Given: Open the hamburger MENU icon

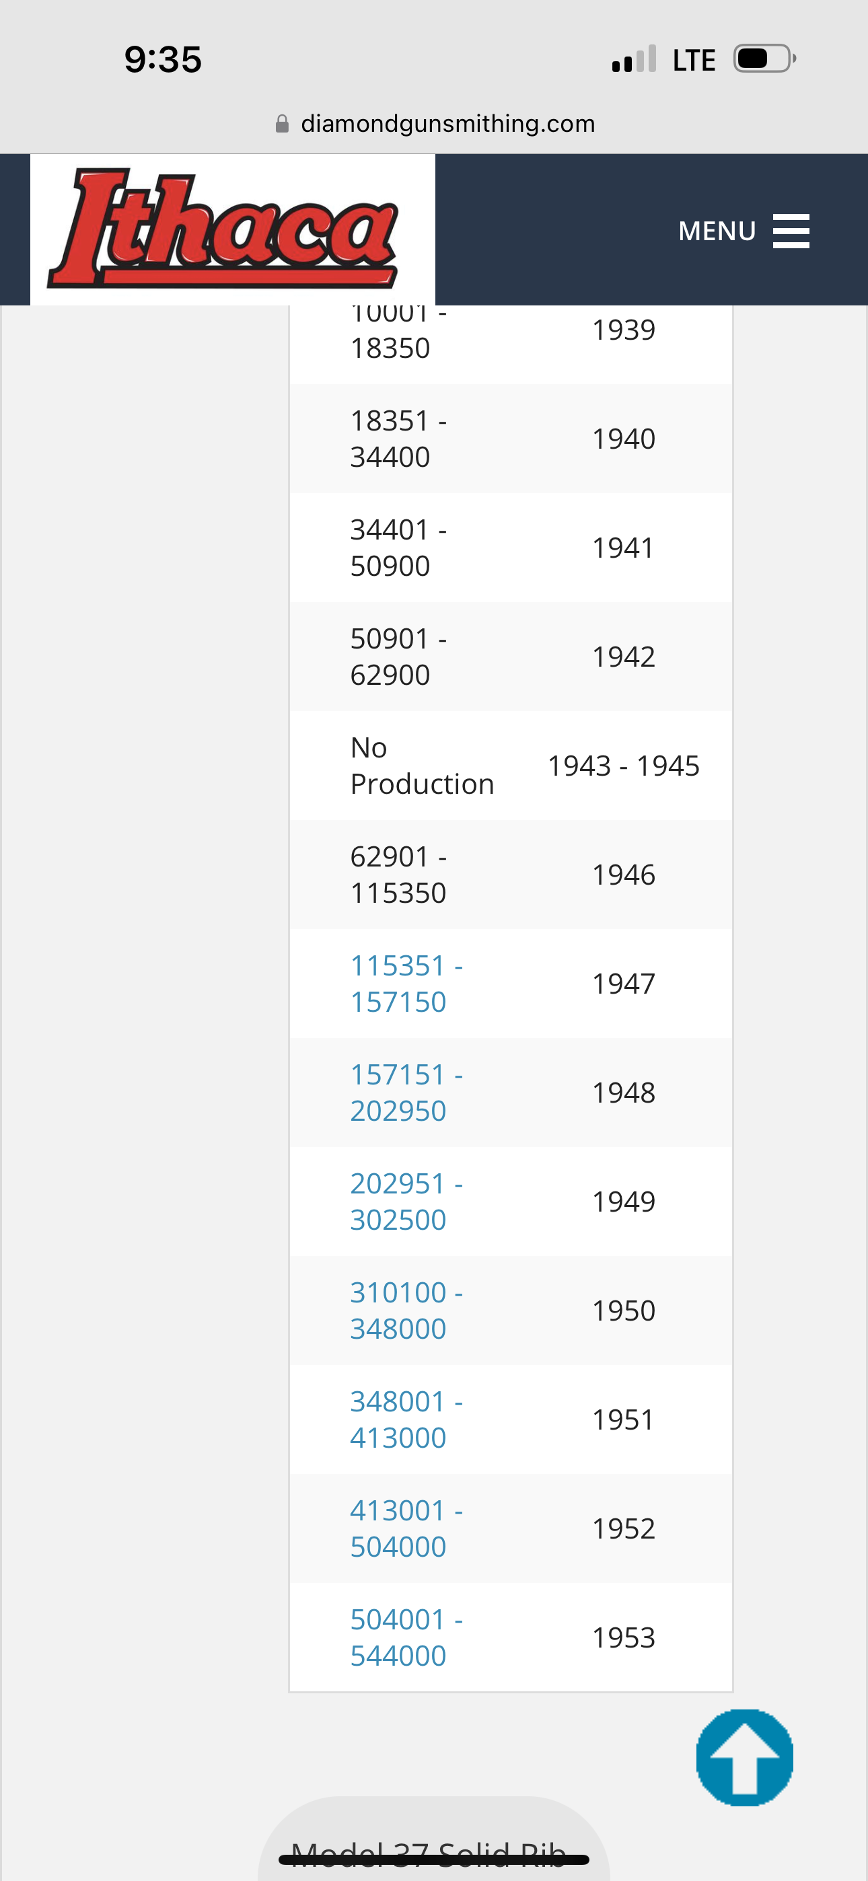Looking at the screenshot, I should pyautogui.click(x=791, y=231).
